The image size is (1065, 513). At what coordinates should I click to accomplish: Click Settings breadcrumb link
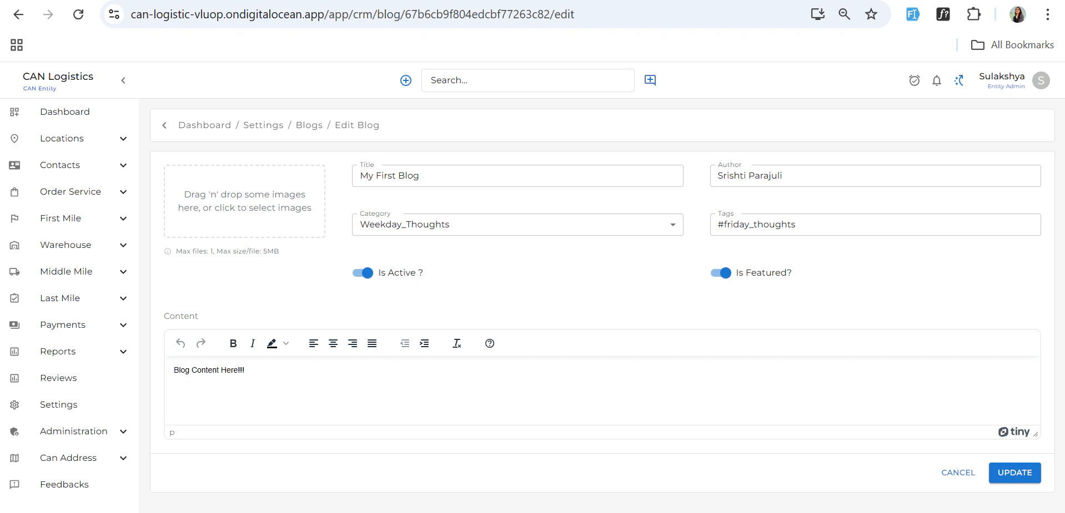263,125
